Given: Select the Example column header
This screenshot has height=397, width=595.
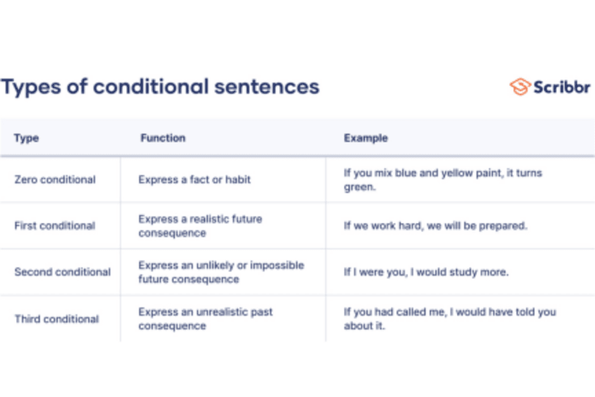Looking at the screenshot, I should tap(366, 138).
